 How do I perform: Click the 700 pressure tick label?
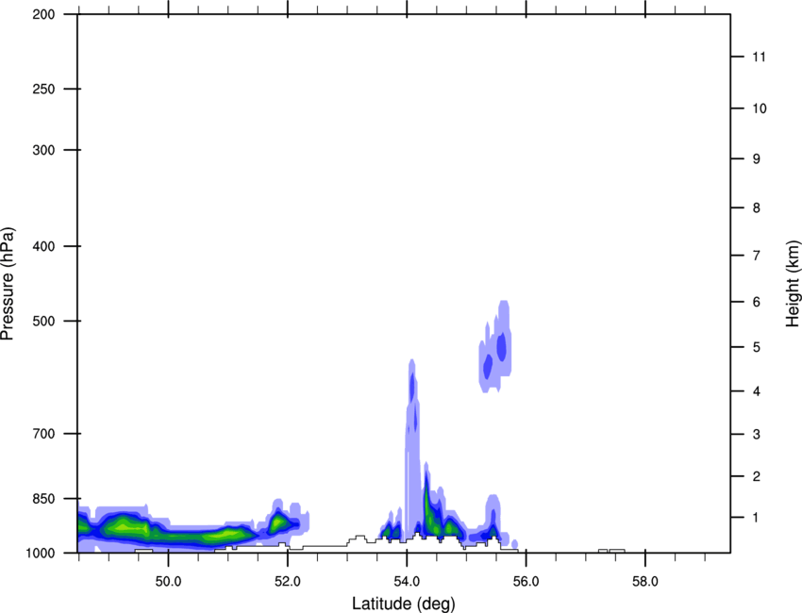pyautogui.click(x=43, y=434)
